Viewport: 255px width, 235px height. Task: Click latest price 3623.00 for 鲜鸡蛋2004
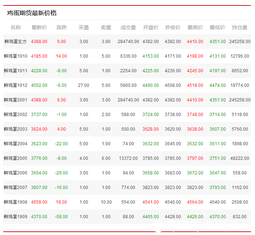[x=39, y=144]
